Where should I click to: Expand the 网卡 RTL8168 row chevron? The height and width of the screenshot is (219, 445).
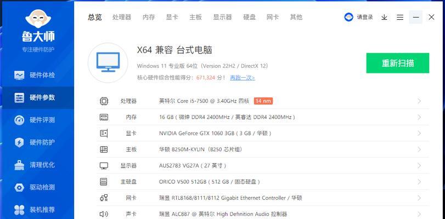point(419,198)
